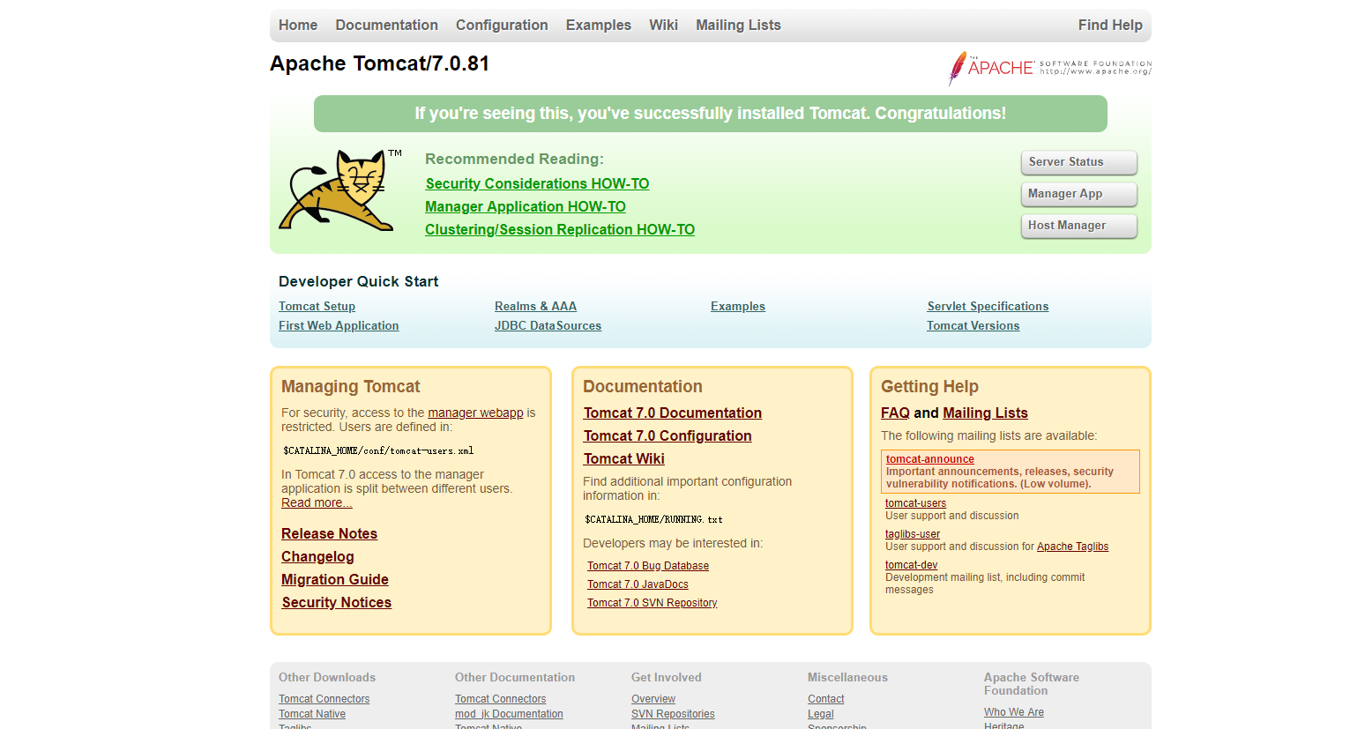This screenshot has width=1350, height=729.
Task: Open Migration Guide link
Action: [335, 579]
